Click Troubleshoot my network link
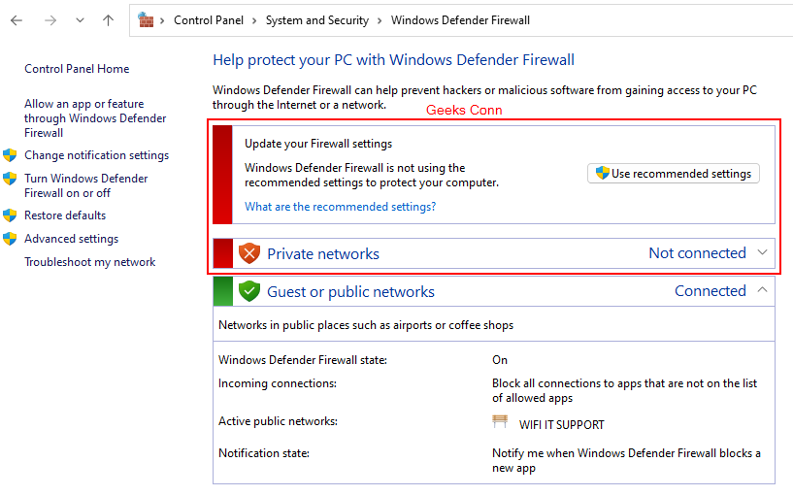Screen dimensions: 793x496 [x=89, y=262]
